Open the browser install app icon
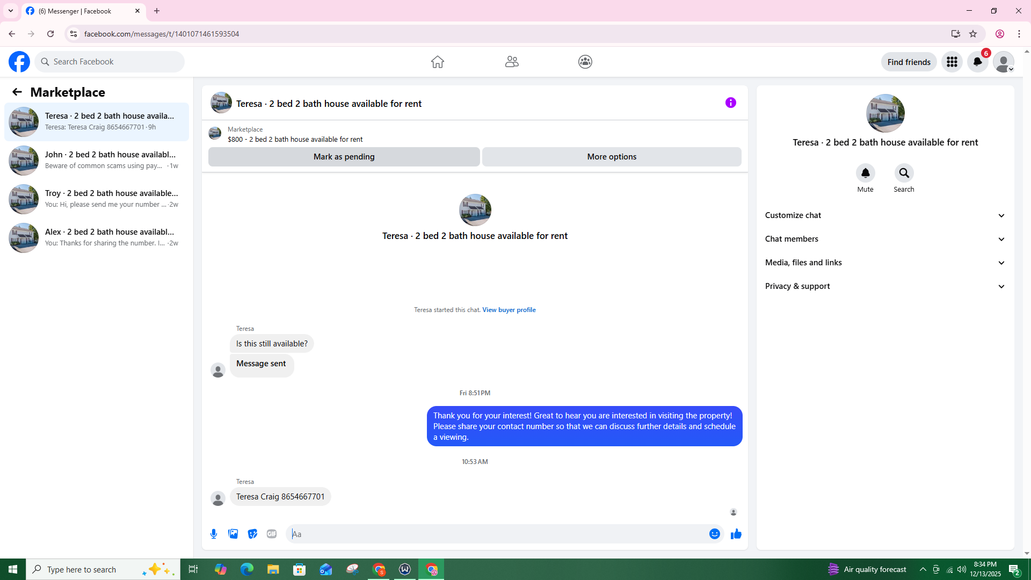The width and height of the screenshot is (1031, 580). [955, 34]
